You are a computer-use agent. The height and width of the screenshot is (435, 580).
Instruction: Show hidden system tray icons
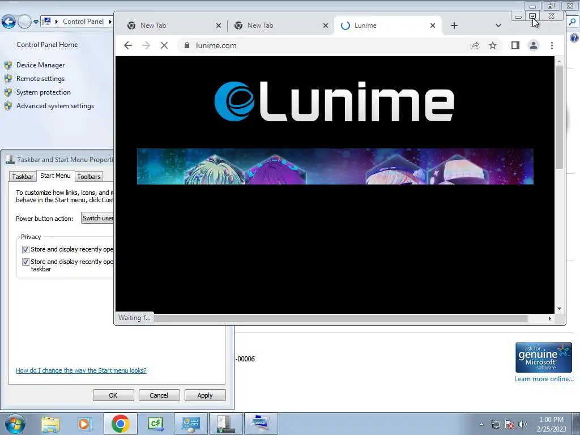point(481,424)
